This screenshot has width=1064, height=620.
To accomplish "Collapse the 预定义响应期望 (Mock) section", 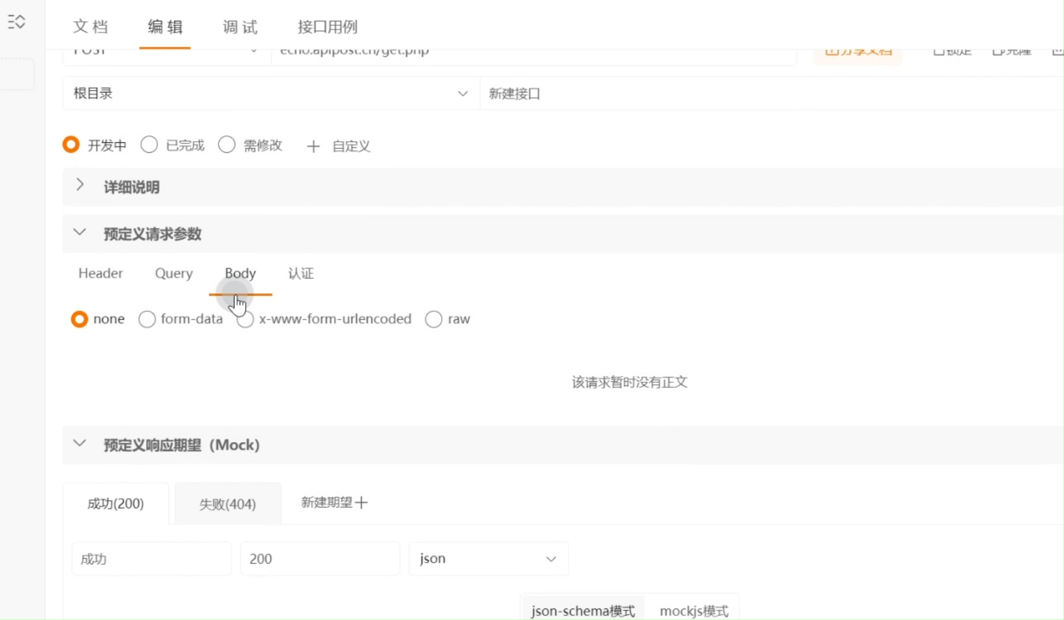I will (80, 444).
